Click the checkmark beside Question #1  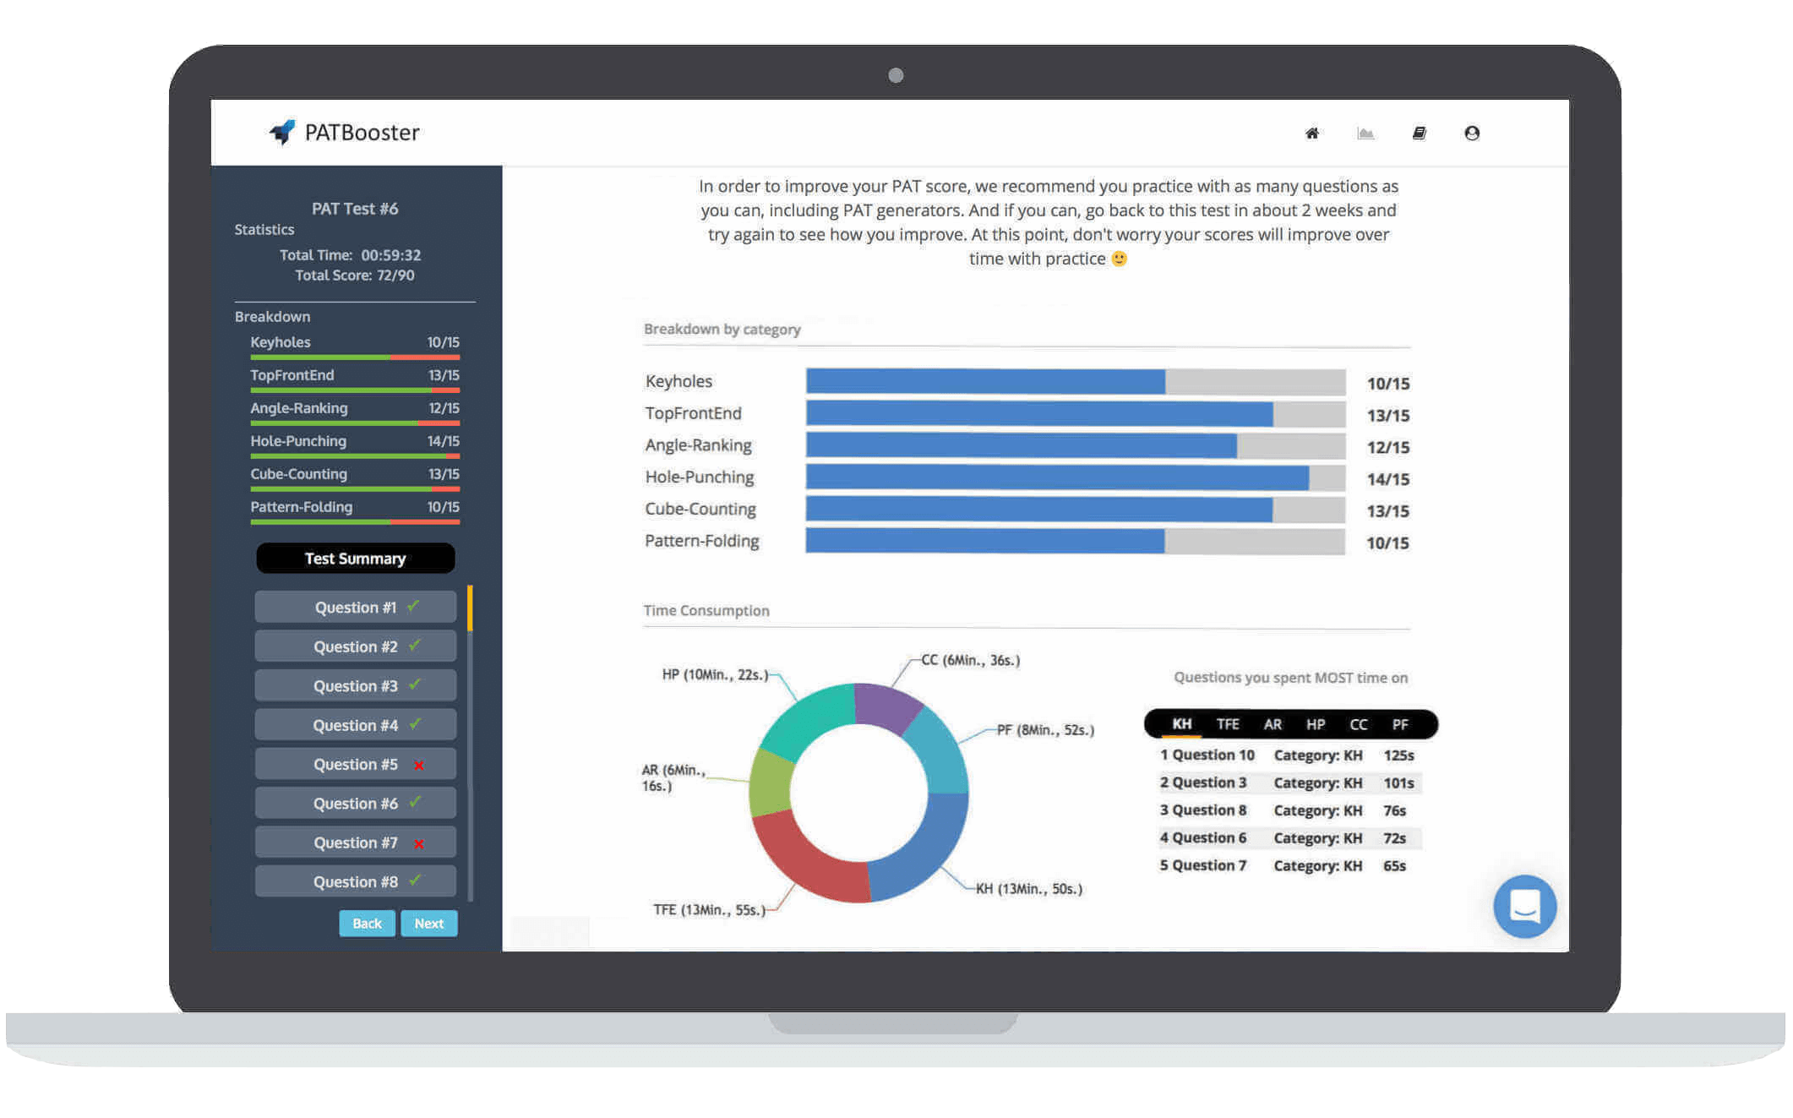[413, 606]
